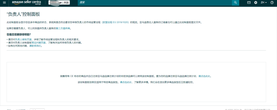Open the hamburger navigation menu
Screen dimensions: 277x110
(x=4, y=3)
